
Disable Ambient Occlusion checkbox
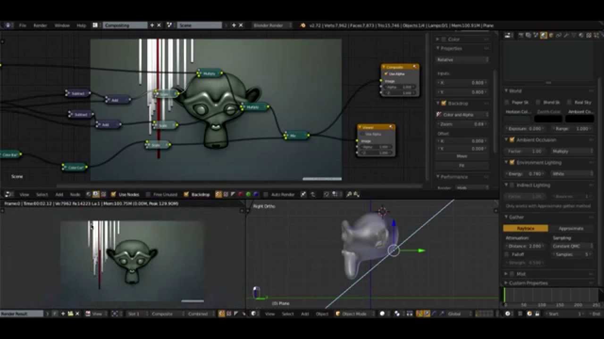512,140
